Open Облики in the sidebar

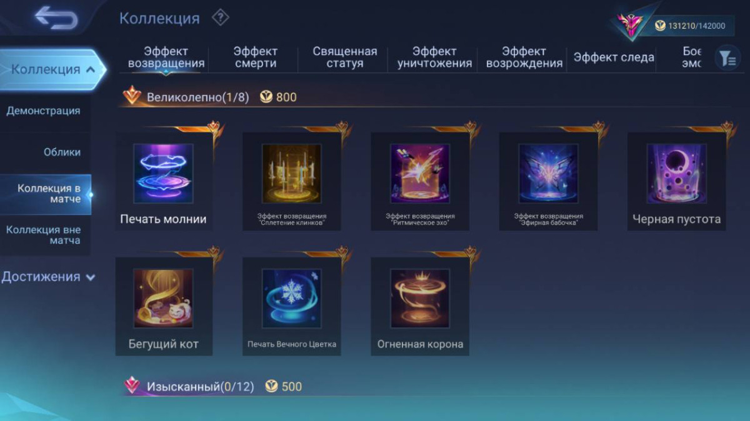tap(62, 152)
